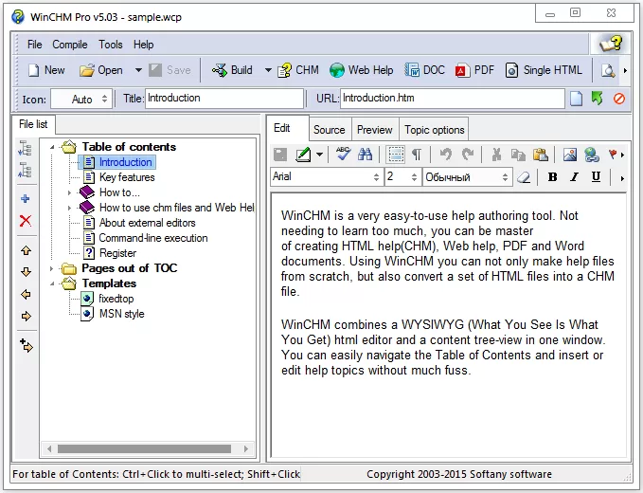The width and height of the screenshot is (643, 493).
Task: Run spell check with ABC icon
Action: (343, 154)
